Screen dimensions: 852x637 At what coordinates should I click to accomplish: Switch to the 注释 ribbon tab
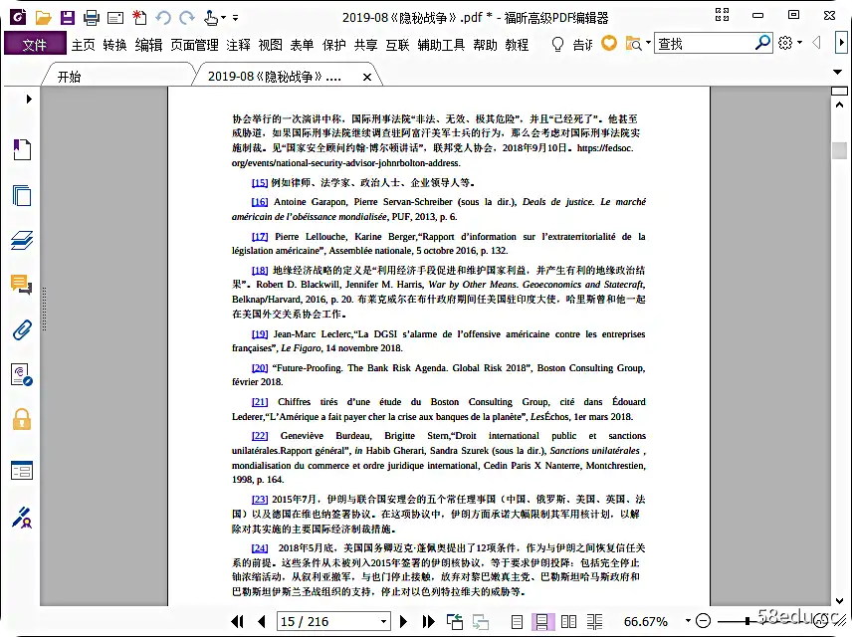tap(238, 45)
